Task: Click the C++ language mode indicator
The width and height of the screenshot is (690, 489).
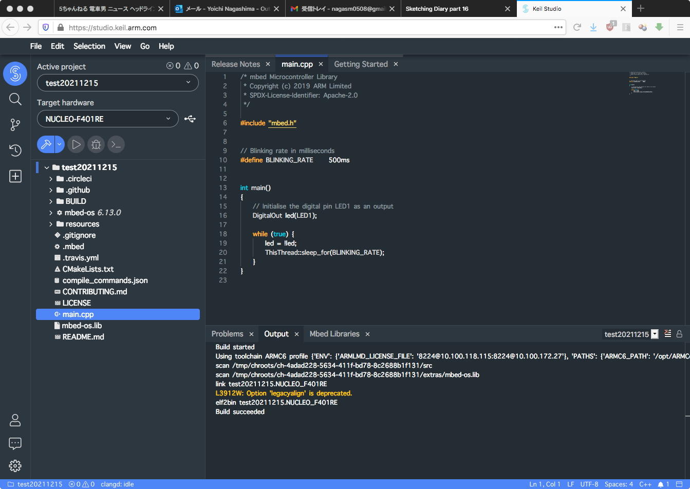Action: [x=645, y=484]
